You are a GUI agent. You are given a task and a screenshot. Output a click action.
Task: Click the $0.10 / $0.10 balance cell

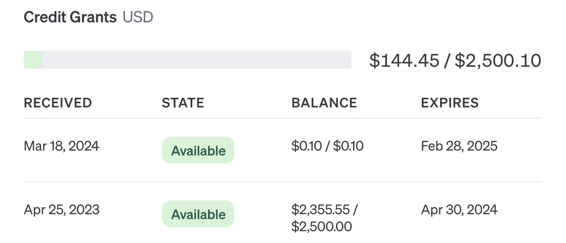point(327,146)
